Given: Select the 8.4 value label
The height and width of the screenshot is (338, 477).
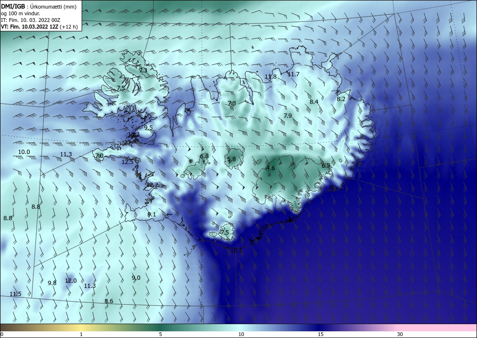Looking at the screenshot, I should click(314, 102).
